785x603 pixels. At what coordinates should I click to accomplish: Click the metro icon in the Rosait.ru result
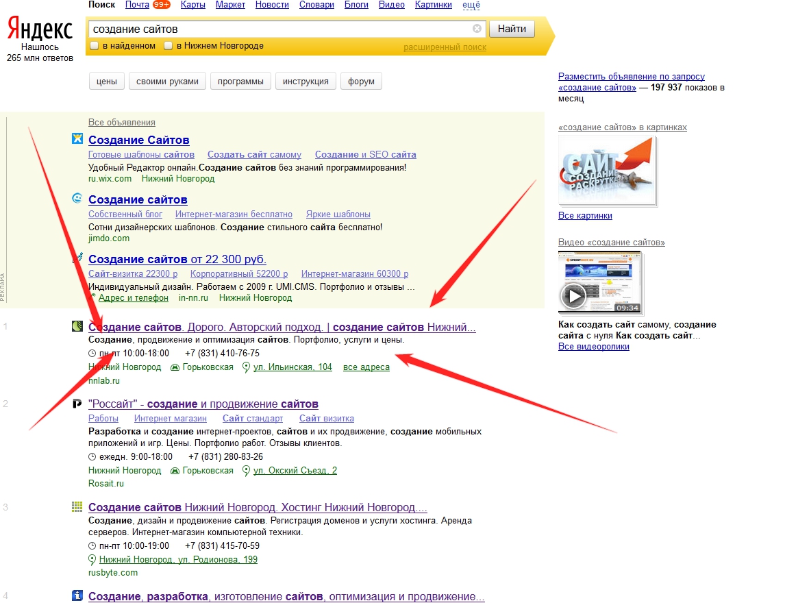175,471
